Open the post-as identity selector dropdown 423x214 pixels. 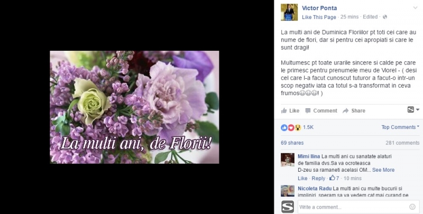(413, 110)
